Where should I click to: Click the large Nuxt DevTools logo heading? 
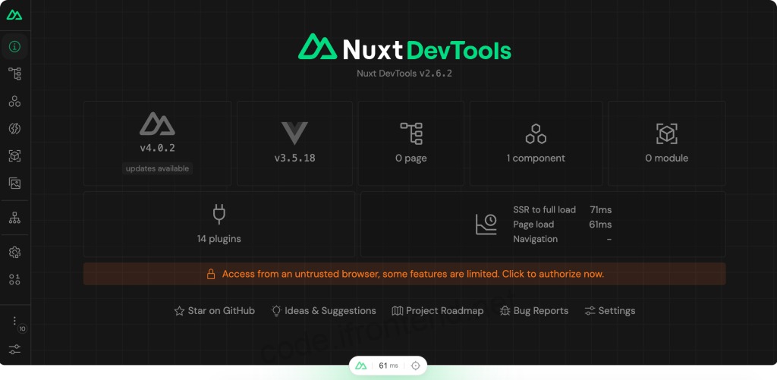(x=404, y=47)
